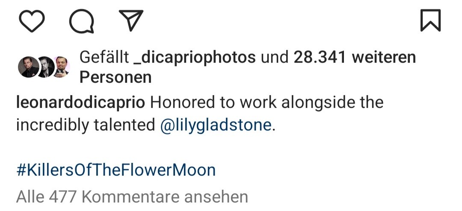Open the @lilygladstone mention
Screen dimensions: 462x211
[215, 125]
